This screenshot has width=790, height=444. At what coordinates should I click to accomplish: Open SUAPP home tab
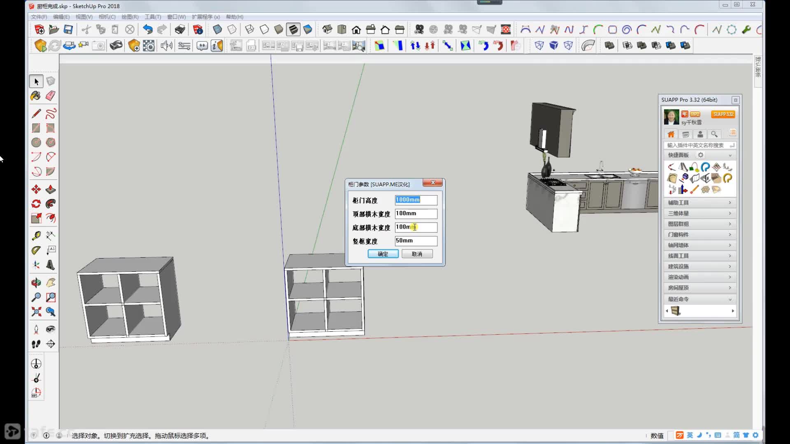[x=671, y=134]
